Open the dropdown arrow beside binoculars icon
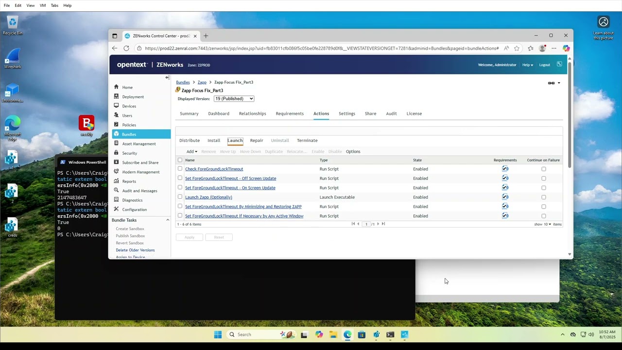Screen dimensions: 622x350 [x=559, y=83]
